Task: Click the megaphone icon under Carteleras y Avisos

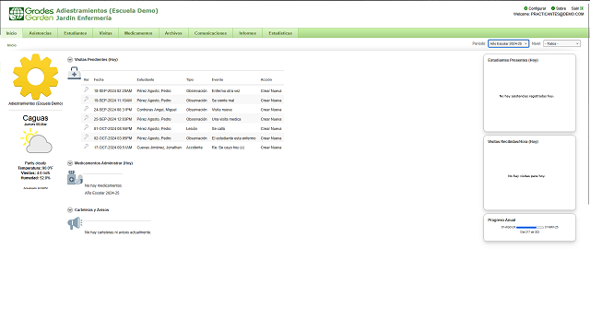Action: pos(75,223)
